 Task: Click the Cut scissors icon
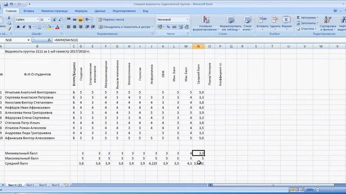point(9,18)
